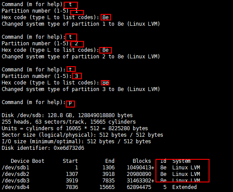Click the 'Extended' system type
233x192 pixels.
tap(185, 187)
